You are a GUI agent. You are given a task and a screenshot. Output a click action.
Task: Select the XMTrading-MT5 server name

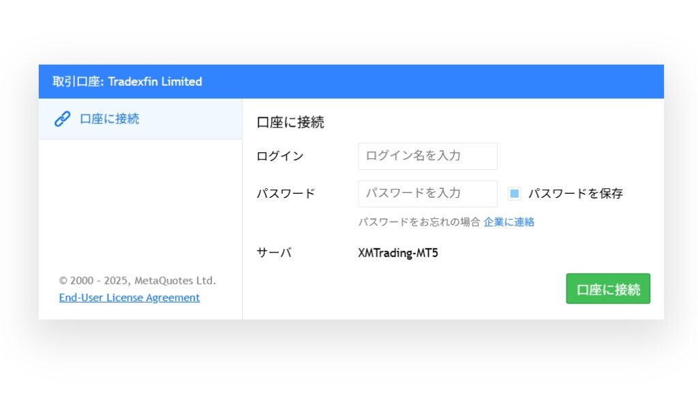pyautogui.click(x=398, y=252)
